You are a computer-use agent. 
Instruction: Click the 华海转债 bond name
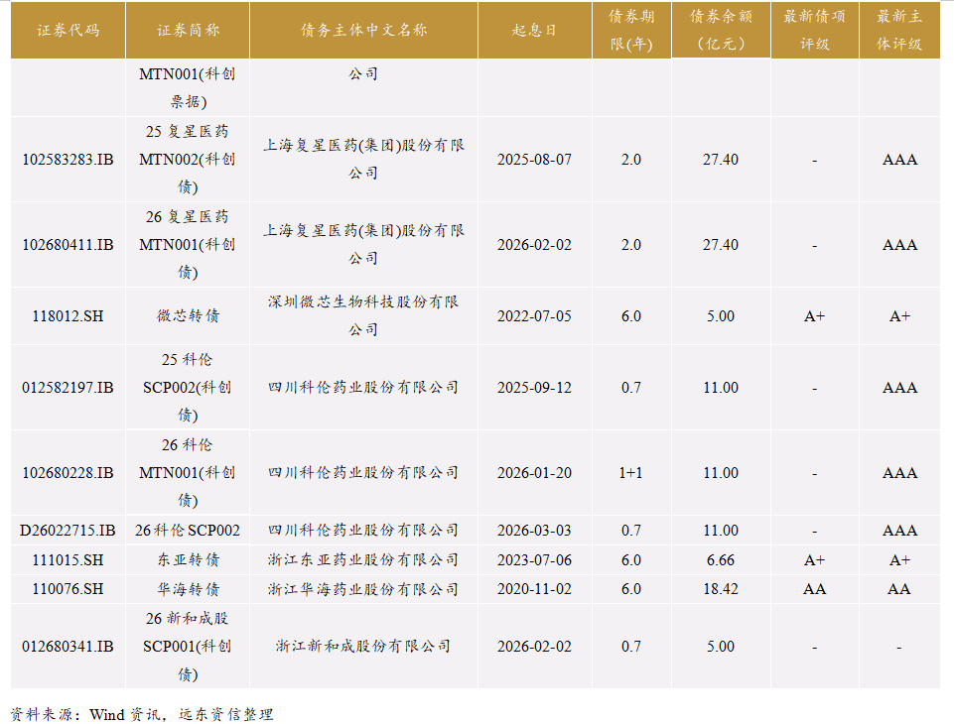click(188, 589)
